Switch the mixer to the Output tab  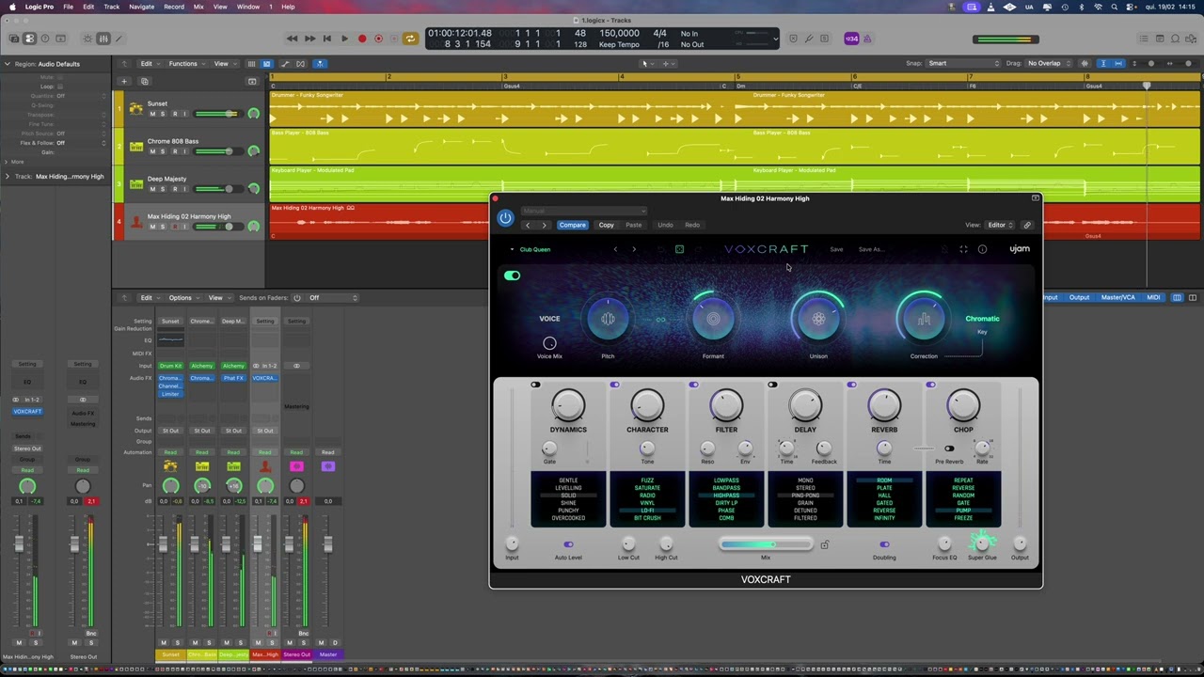coord(1079,298)
